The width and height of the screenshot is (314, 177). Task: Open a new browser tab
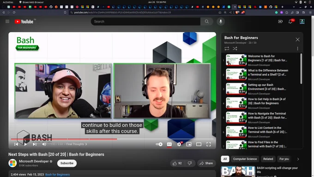pos(282,7)
